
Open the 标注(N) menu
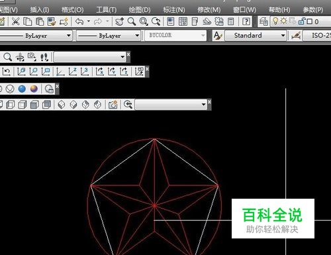click(x=174, y=10)
